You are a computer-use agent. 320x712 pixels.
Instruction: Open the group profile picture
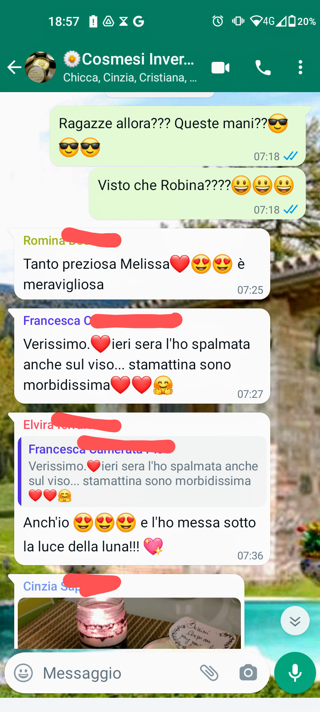(40, 68)
